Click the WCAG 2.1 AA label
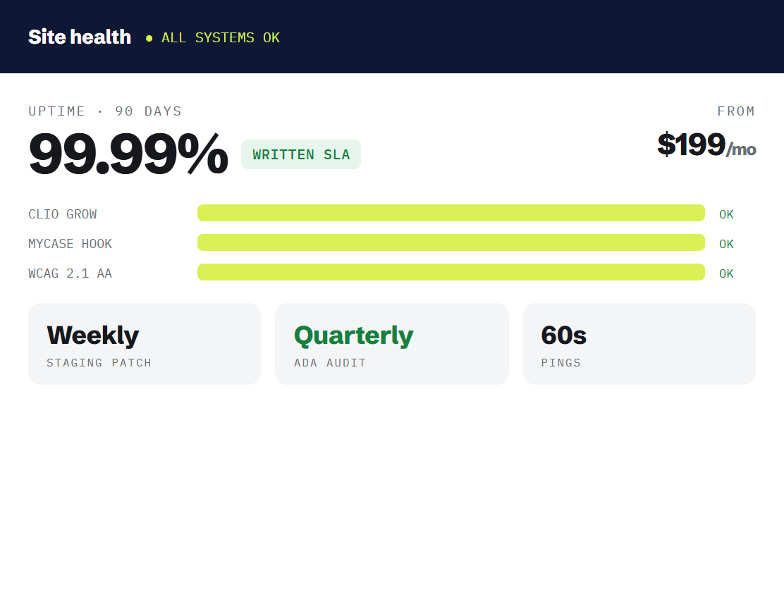Screen dimensions: 784x592 70,273
